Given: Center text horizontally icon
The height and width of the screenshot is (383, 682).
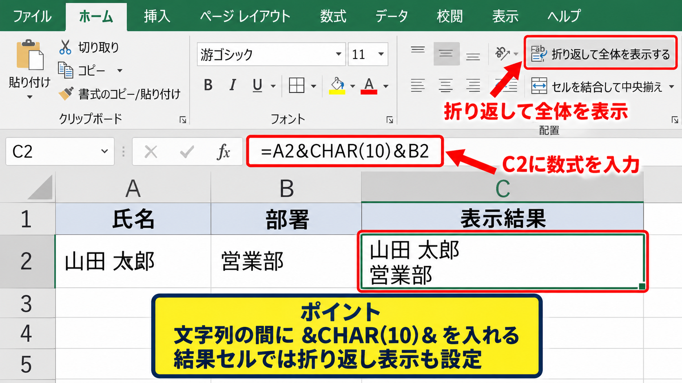Looking at the screenshot, I should tap(446, 86).
